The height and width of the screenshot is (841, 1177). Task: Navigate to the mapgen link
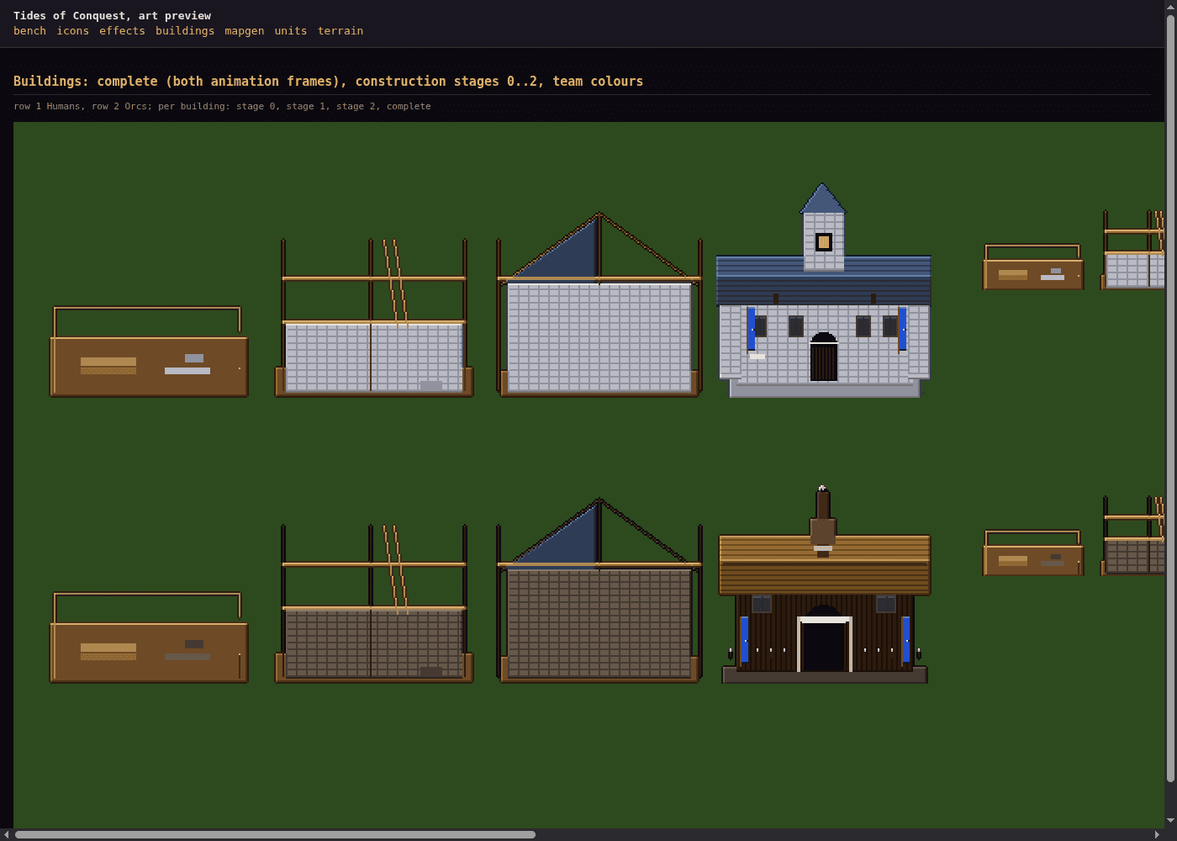coord(244,31)
